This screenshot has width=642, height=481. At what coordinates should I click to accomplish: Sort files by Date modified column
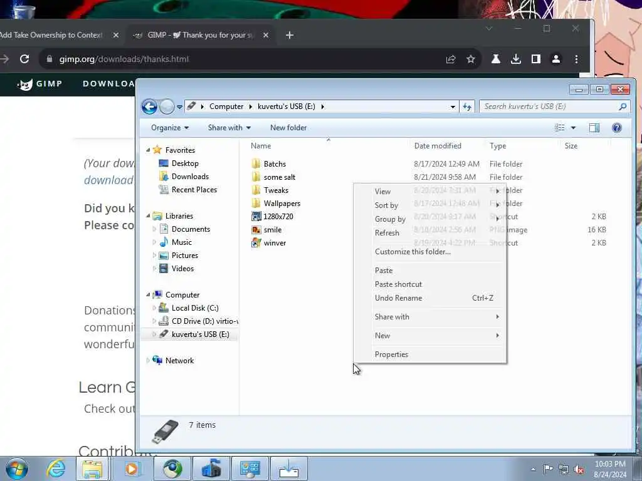click(x=438, y=145)
